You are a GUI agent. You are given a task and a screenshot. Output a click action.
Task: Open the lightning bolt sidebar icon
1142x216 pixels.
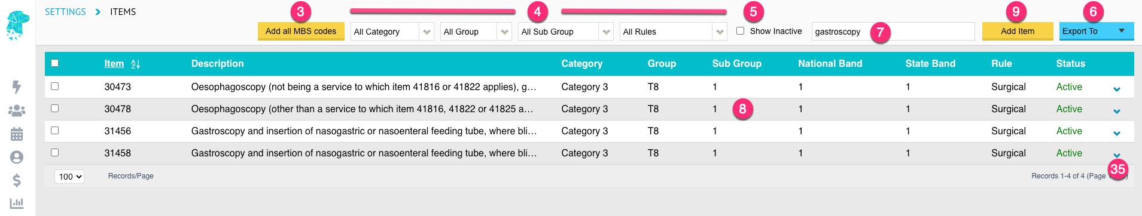point(17,87)
